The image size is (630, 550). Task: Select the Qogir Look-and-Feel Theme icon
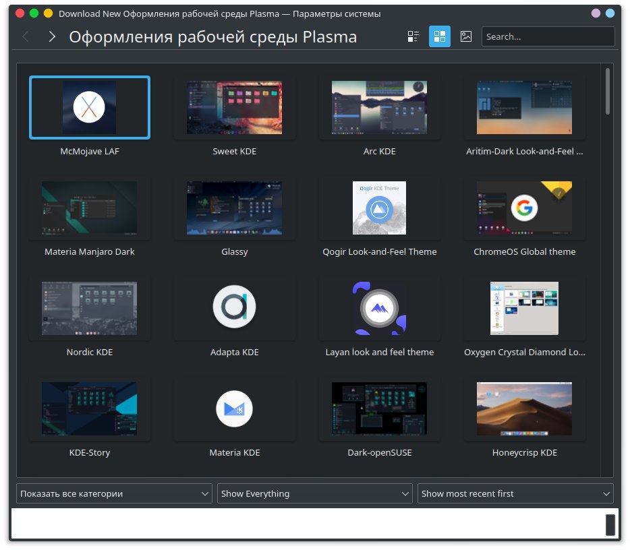379,208
